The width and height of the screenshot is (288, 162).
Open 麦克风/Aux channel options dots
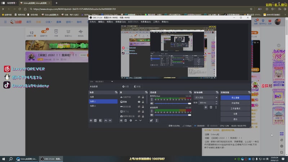tap(152, 99)
